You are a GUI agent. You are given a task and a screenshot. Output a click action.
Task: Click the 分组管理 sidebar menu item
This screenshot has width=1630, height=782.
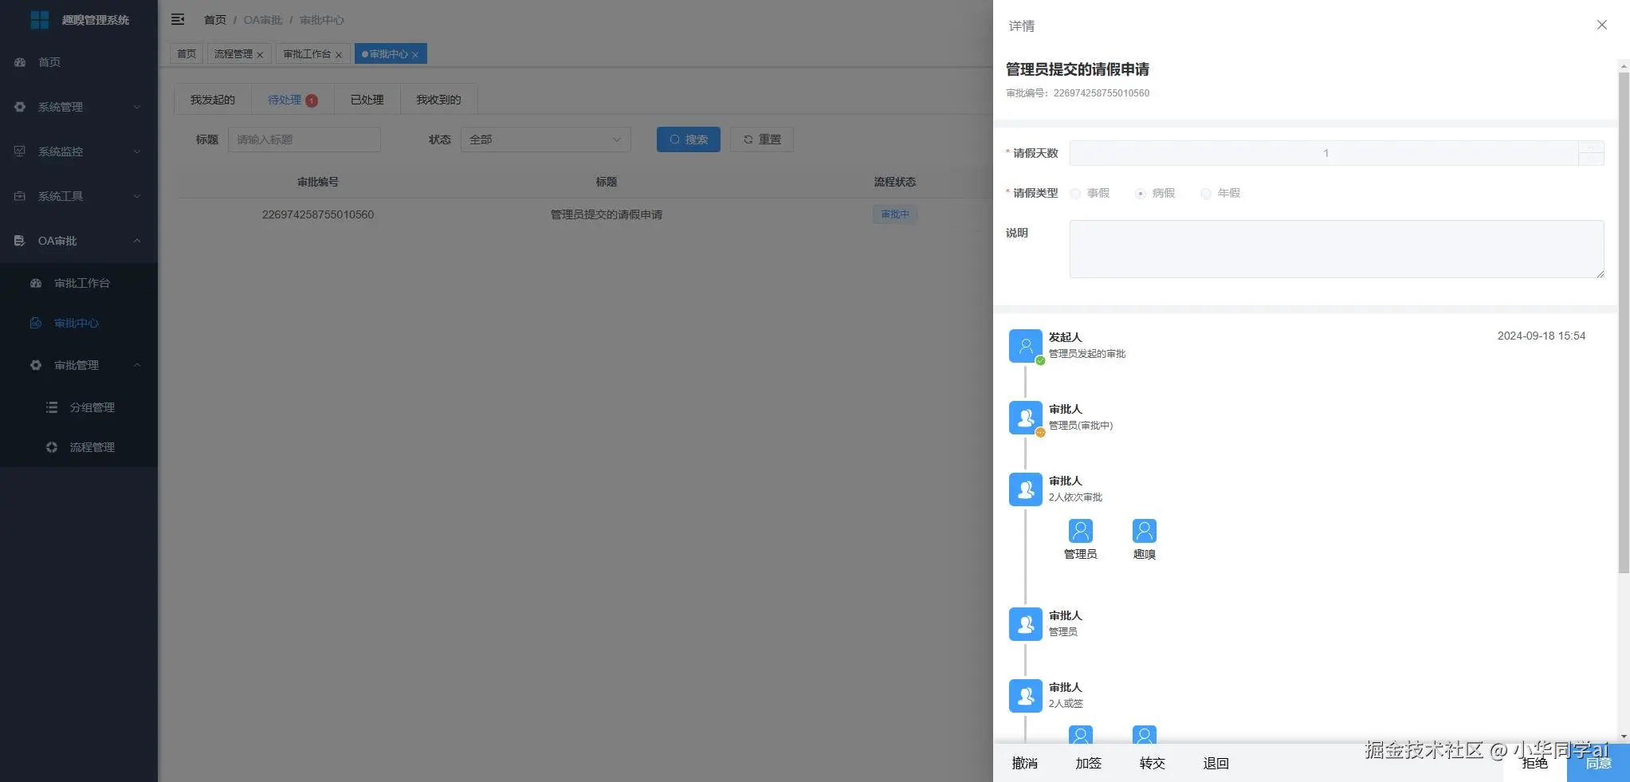tap(79, 407)
